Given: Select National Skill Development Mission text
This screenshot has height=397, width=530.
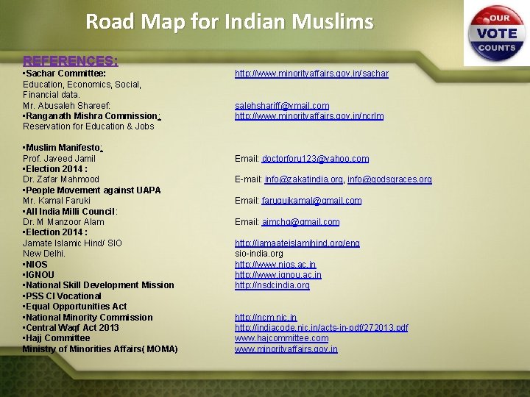Looking at the screenshot, I should 98,285.
